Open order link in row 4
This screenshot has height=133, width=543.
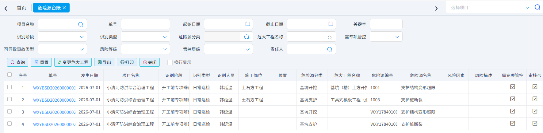click(x=54, y=124)
